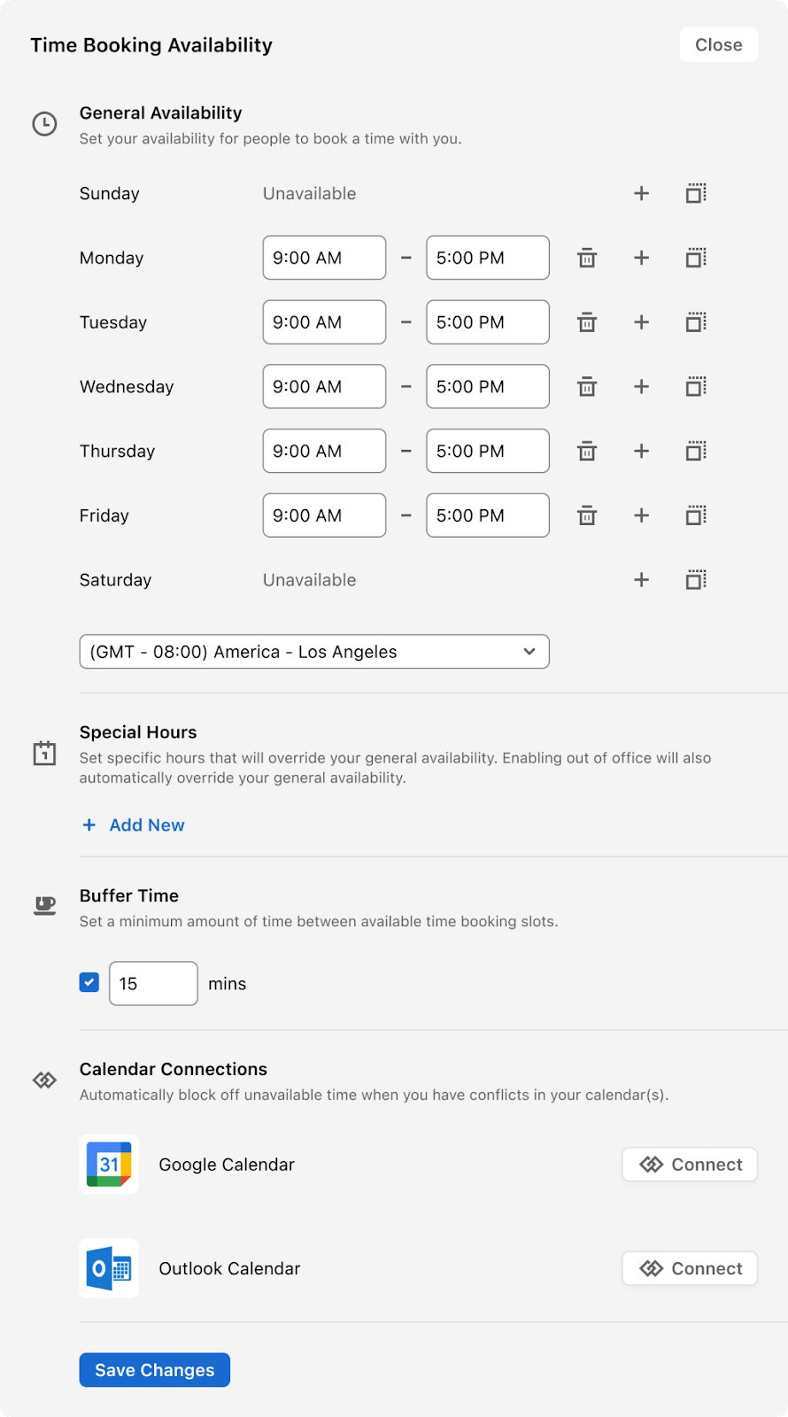
Task: Copy Friday's hours to other days
Action: pos(697,515)
